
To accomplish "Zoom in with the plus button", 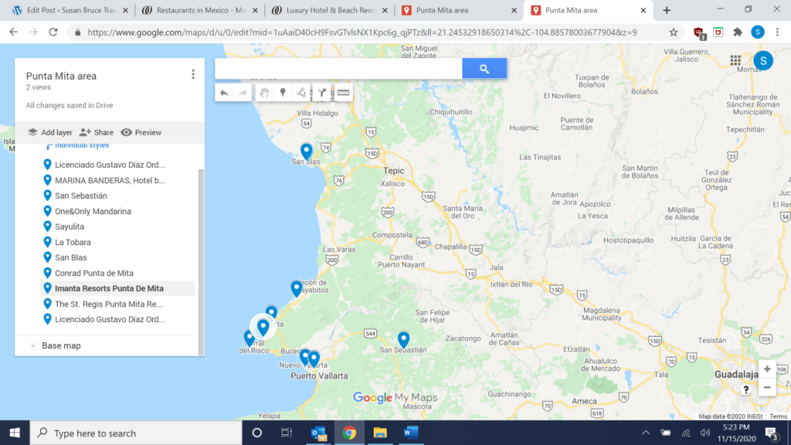I will (767, 369).
